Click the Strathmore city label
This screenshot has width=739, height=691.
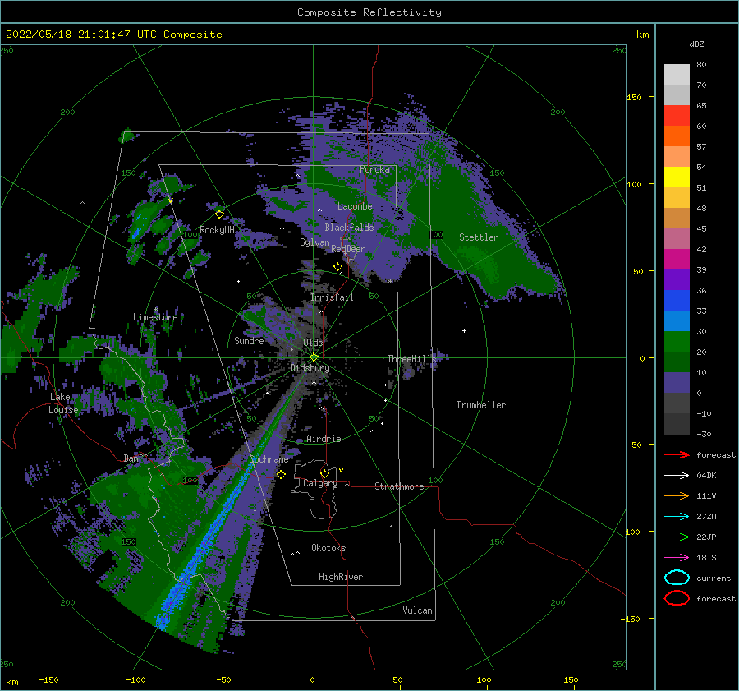coord(399,486)
